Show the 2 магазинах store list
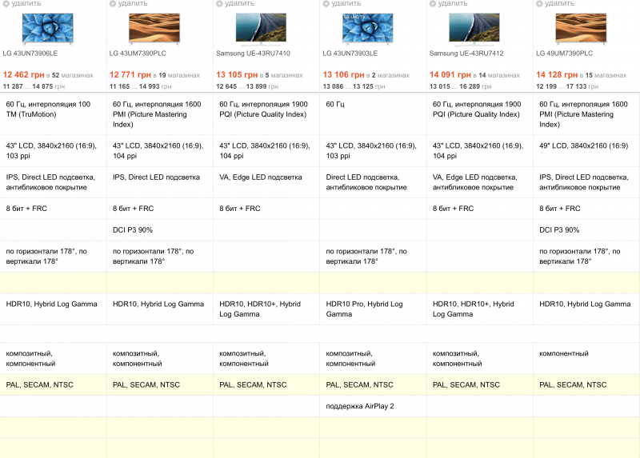This screenshot has width=640, height=458. [x=390, y=75]
